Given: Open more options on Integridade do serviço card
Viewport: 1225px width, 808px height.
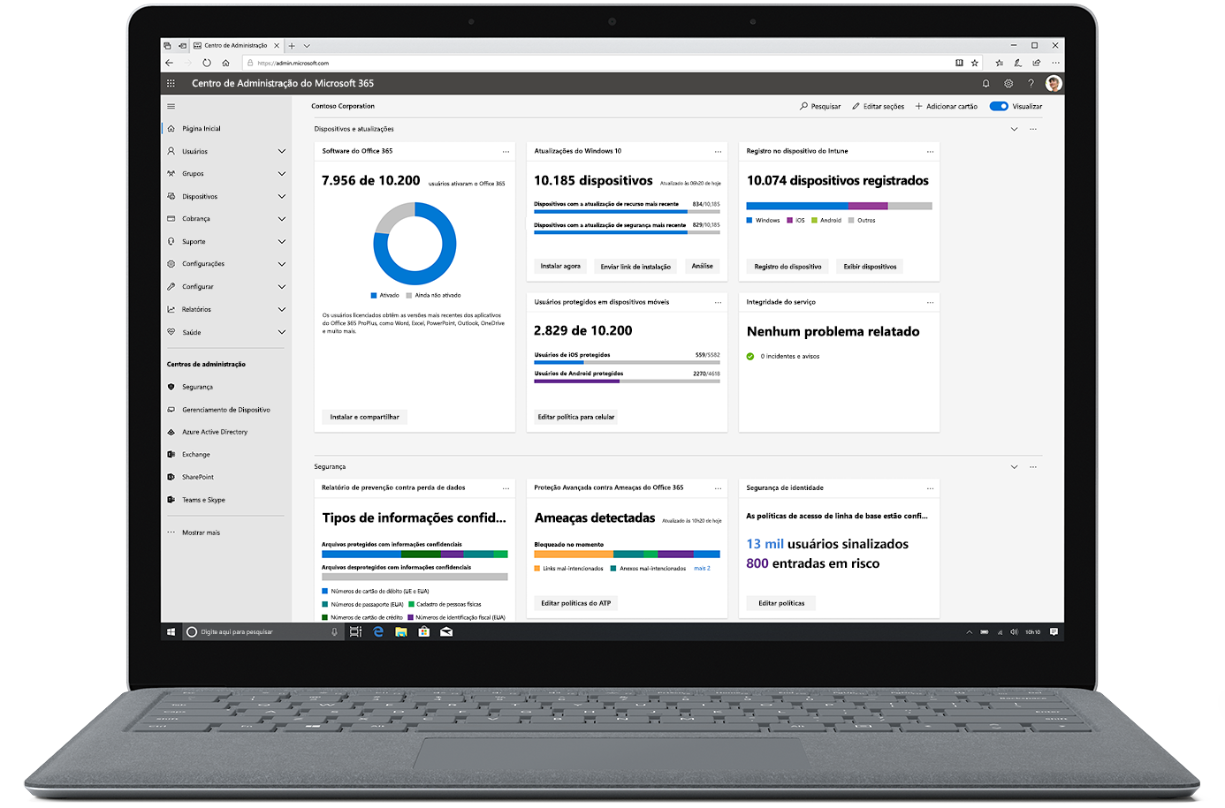Looking at the screenshot, I should click(930, 303).
